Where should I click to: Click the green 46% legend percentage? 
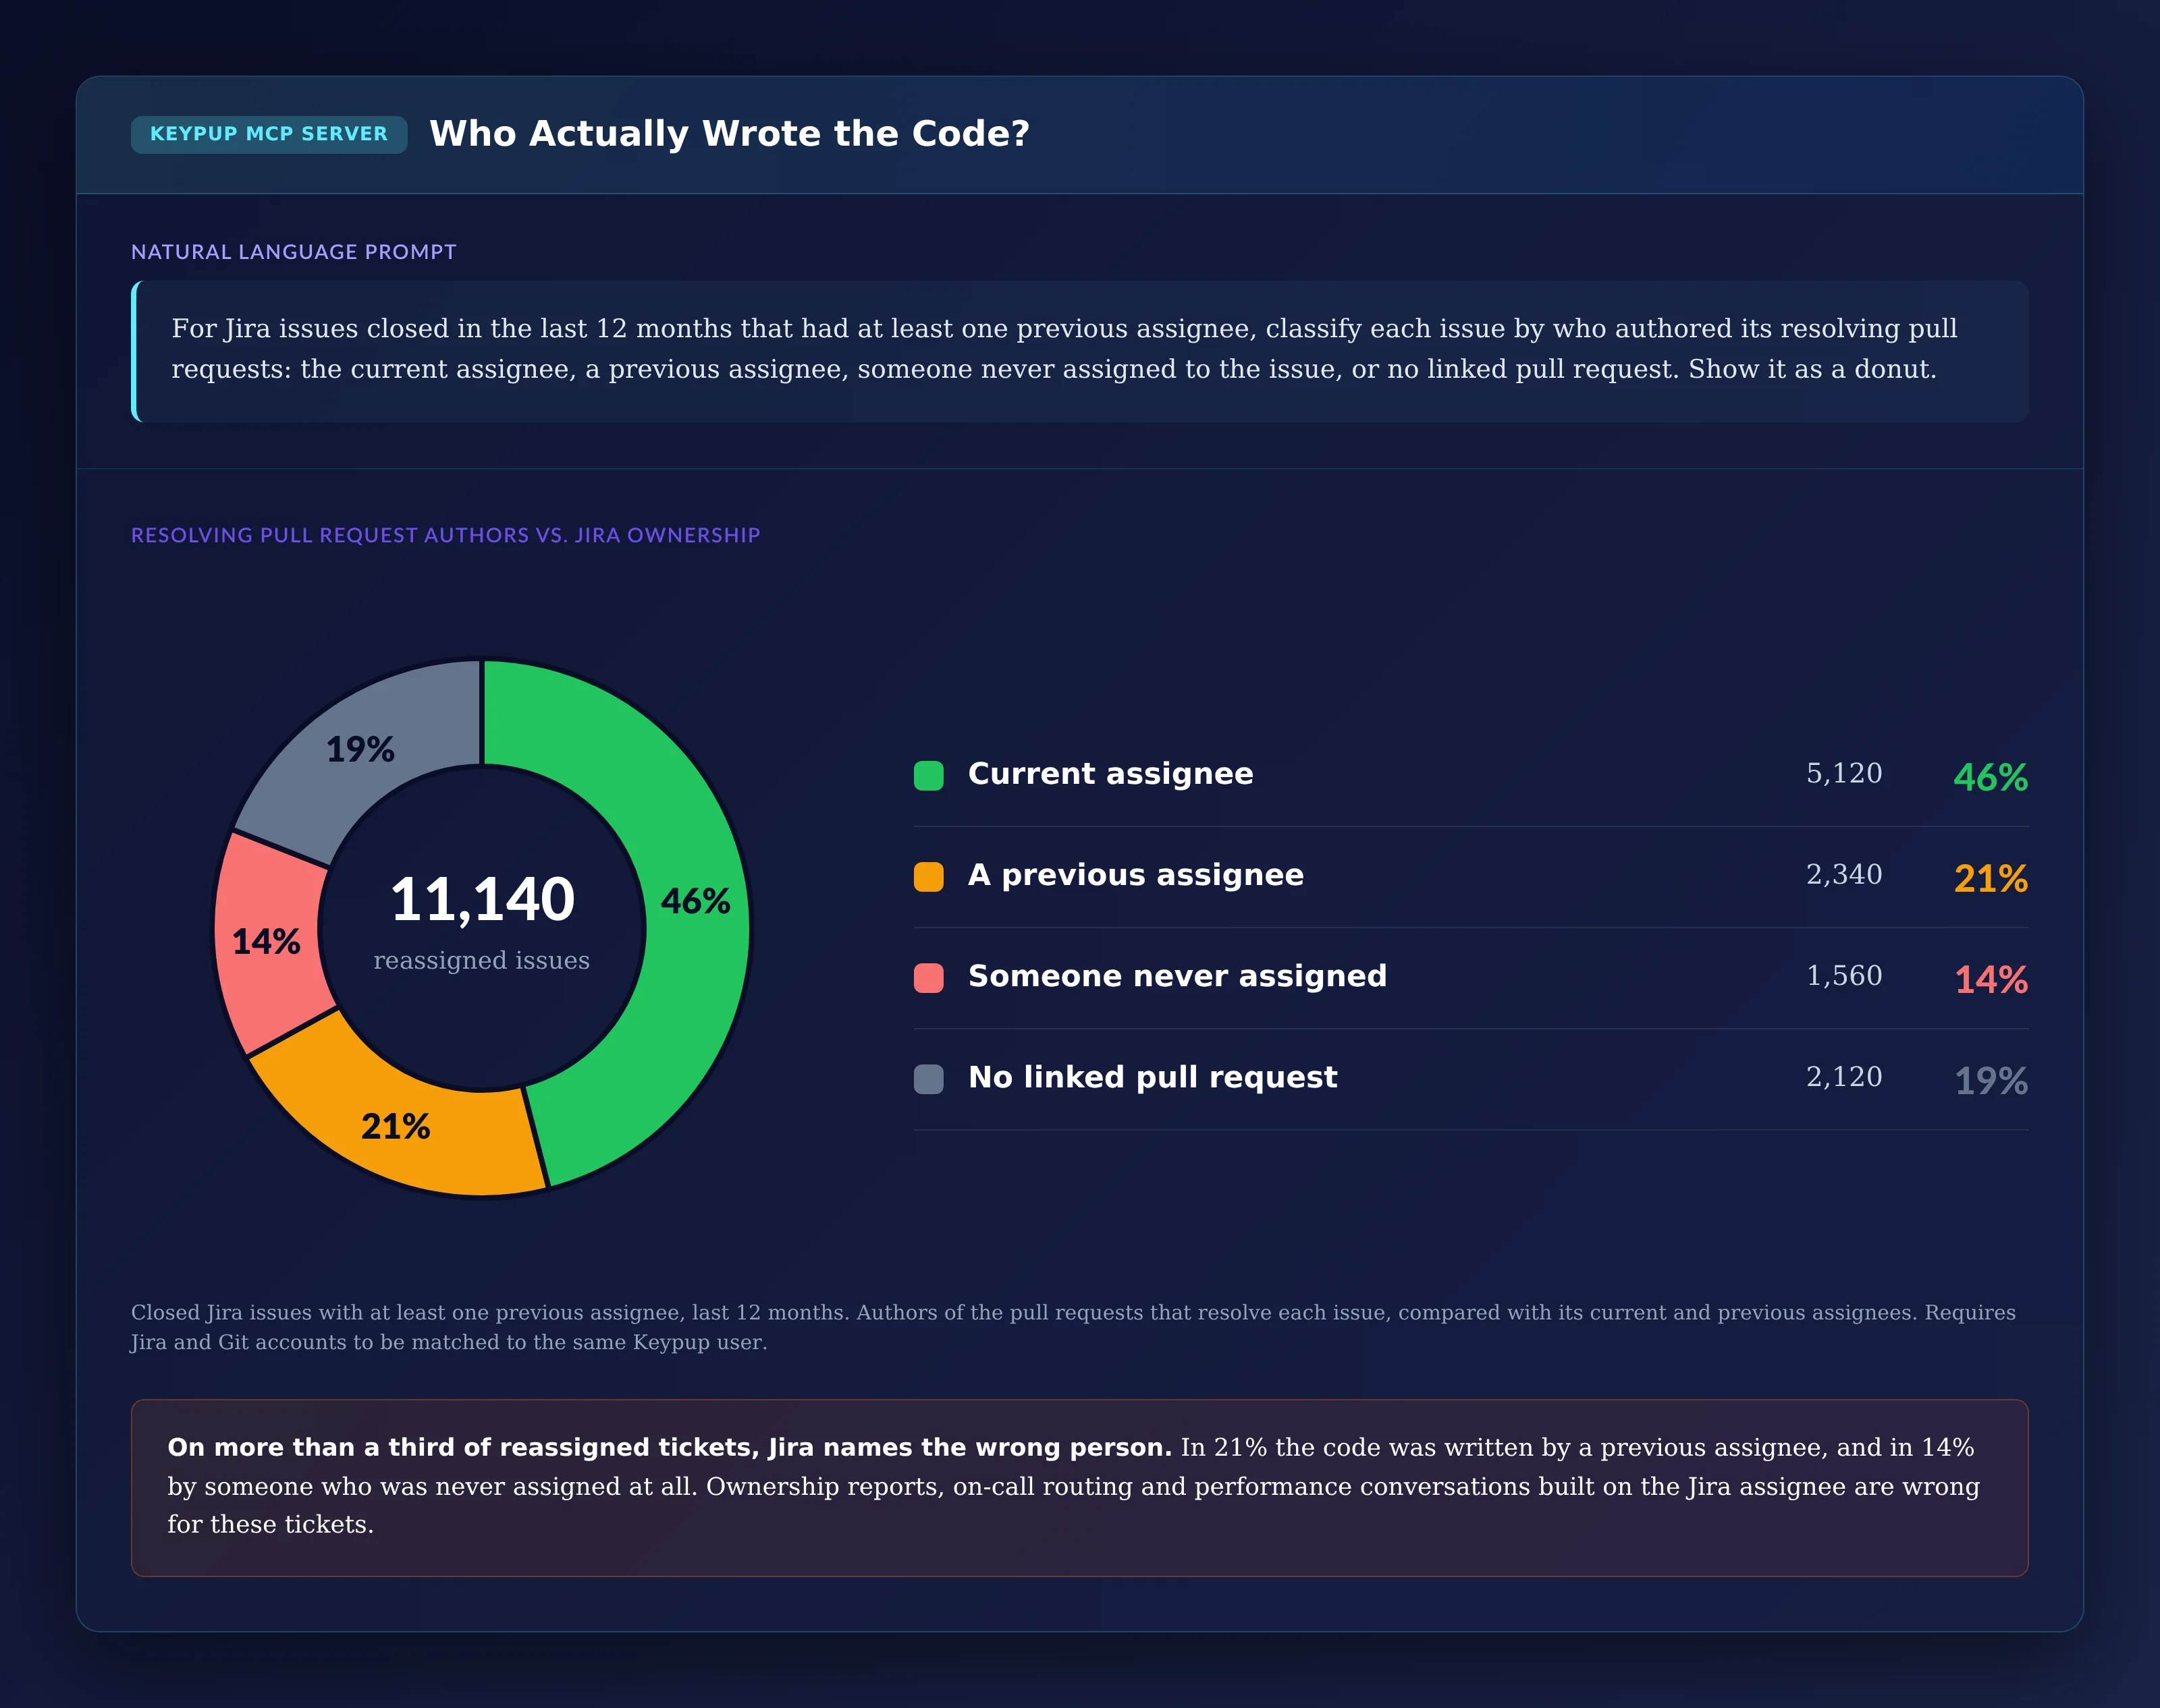click(x=1991, y=777)
